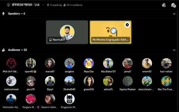Click the name label 'selina75'
Viewport: 179px width, 112px height.
pyautogui.click(x=108, y=89)
